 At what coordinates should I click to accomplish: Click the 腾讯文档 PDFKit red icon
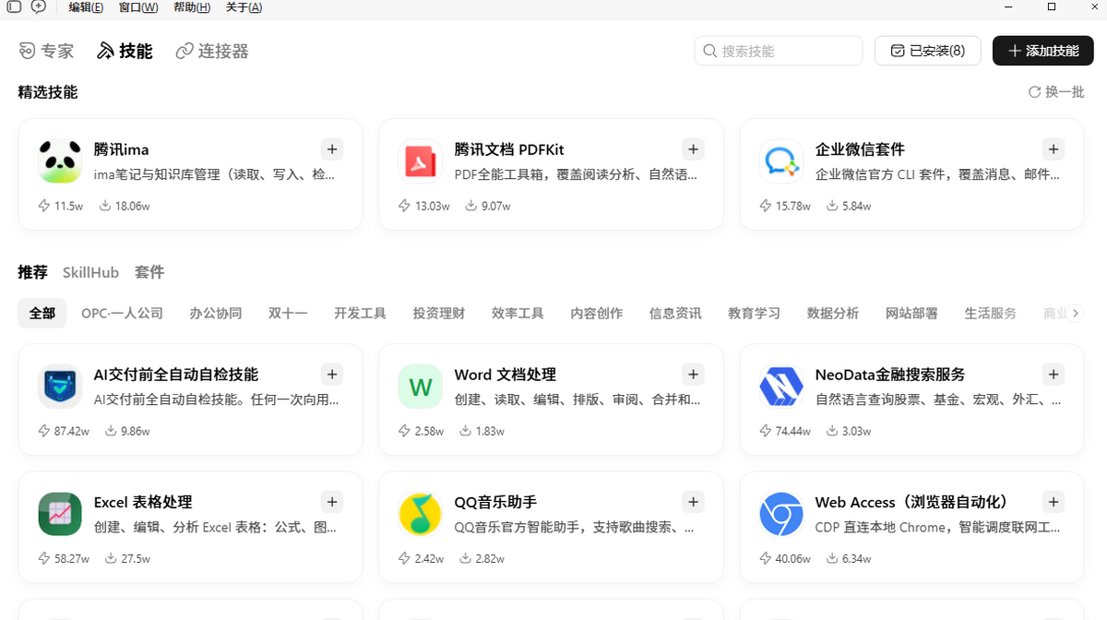[x=421, y=161]
